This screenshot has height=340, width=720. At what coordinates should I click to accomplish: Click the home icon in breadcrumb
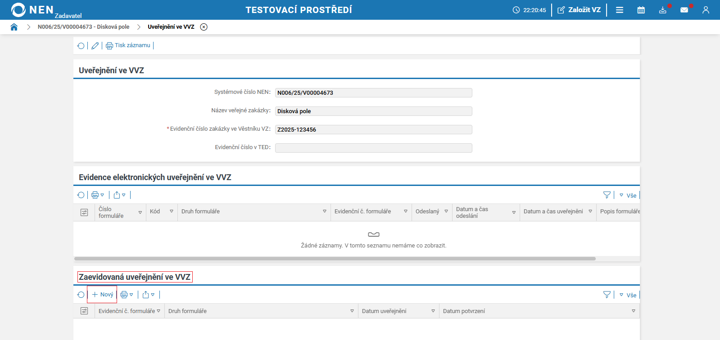[14, 27]
